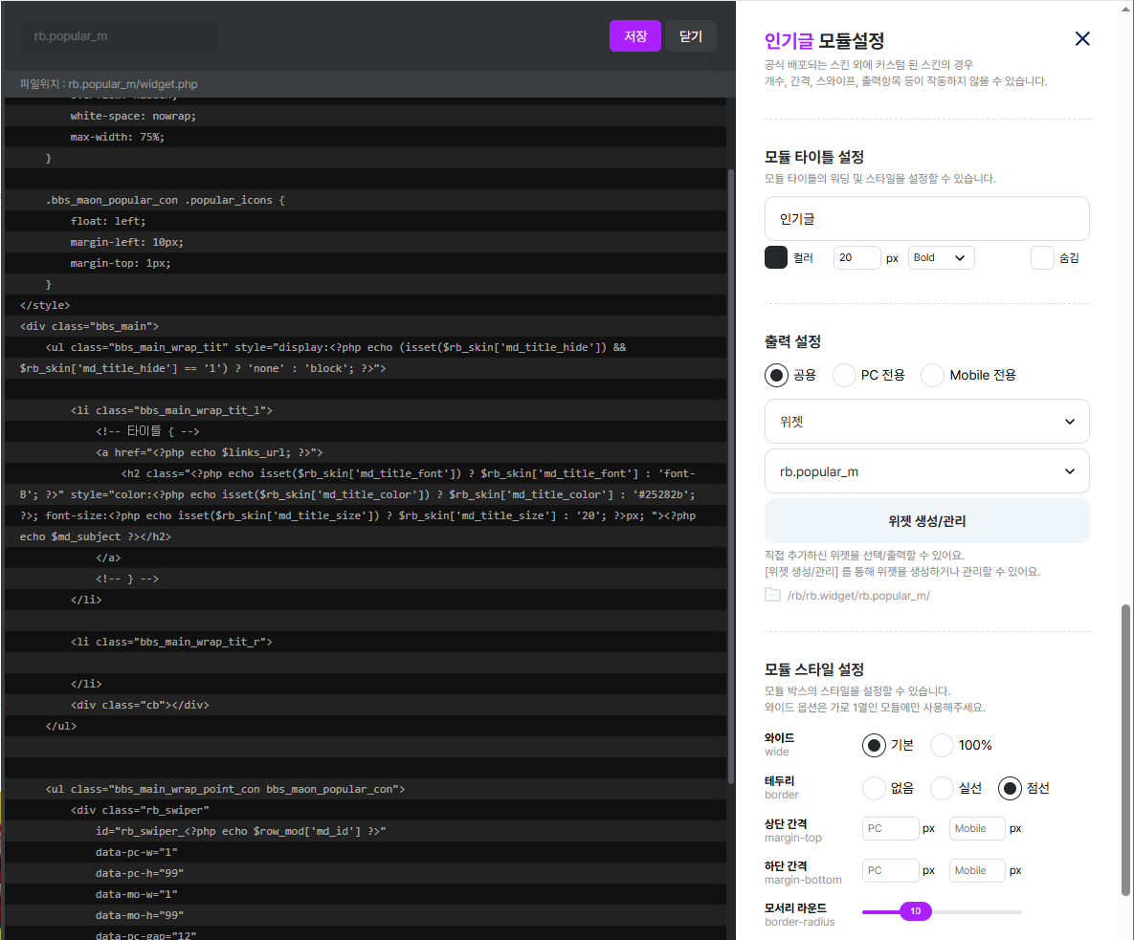Expand the 위젯 output type dropdown
Screen dimensions: 1134x940
[926, 421]
